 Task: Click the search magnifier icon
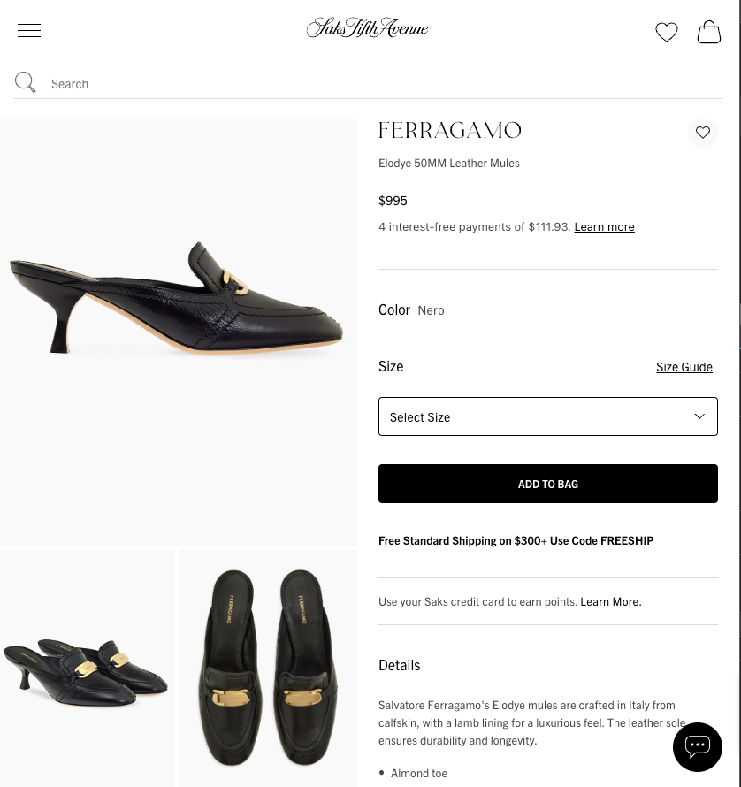pos(25,82)
